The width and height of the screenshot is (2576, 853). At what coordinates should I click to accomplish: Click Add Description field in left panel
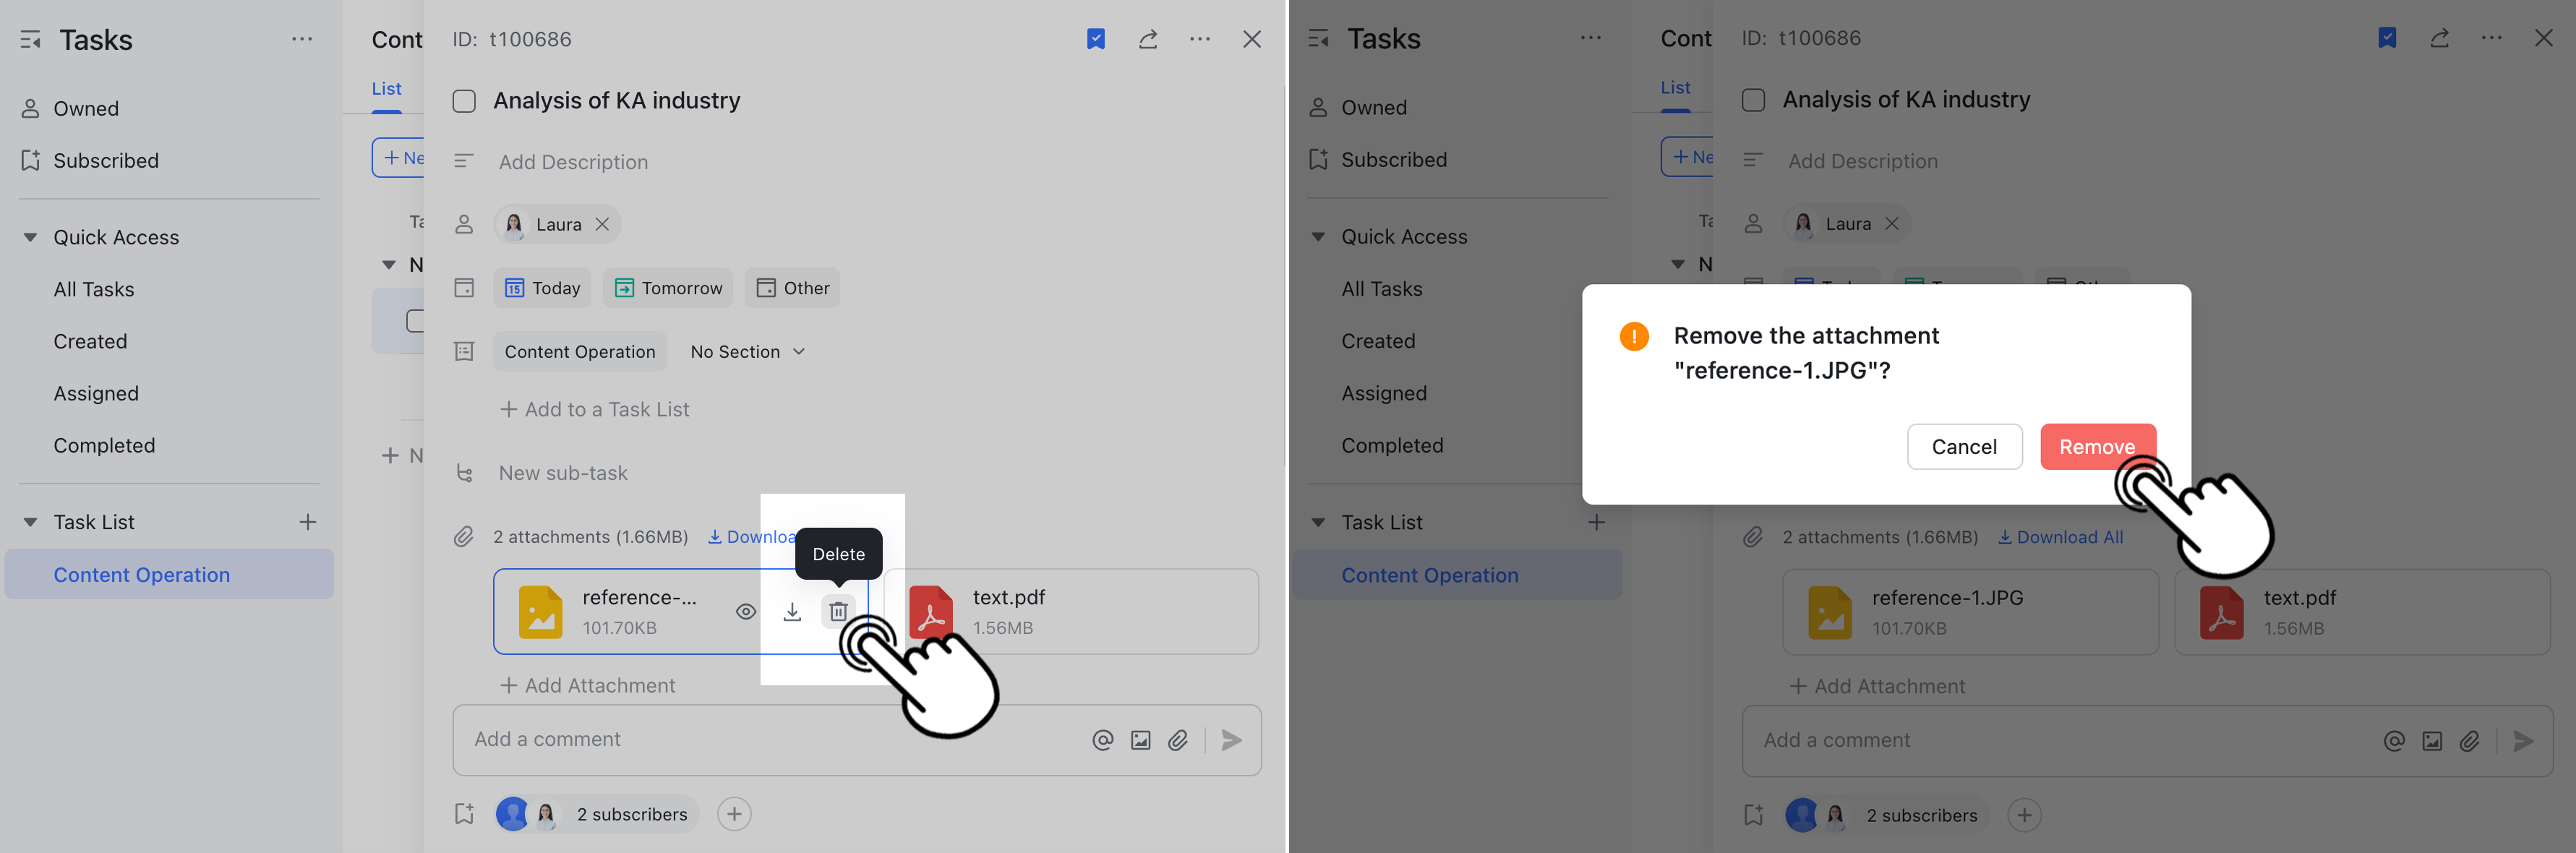(573, 162)
